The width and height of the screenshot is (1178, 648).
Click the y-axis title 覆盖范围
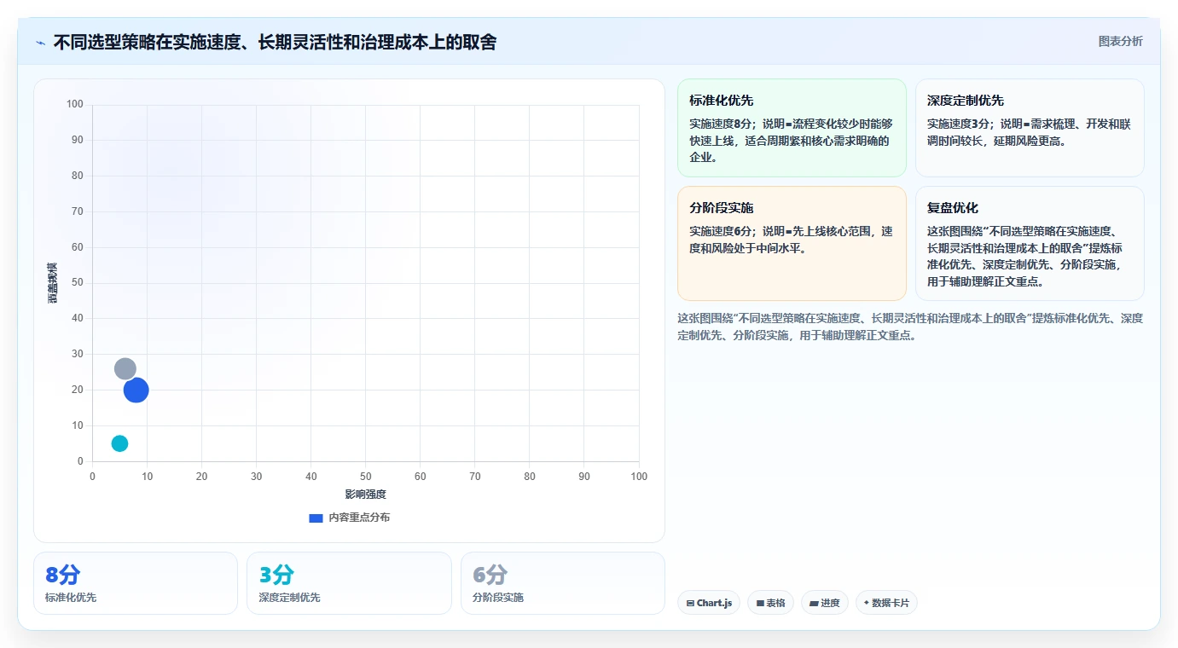(x=52, y=283)
